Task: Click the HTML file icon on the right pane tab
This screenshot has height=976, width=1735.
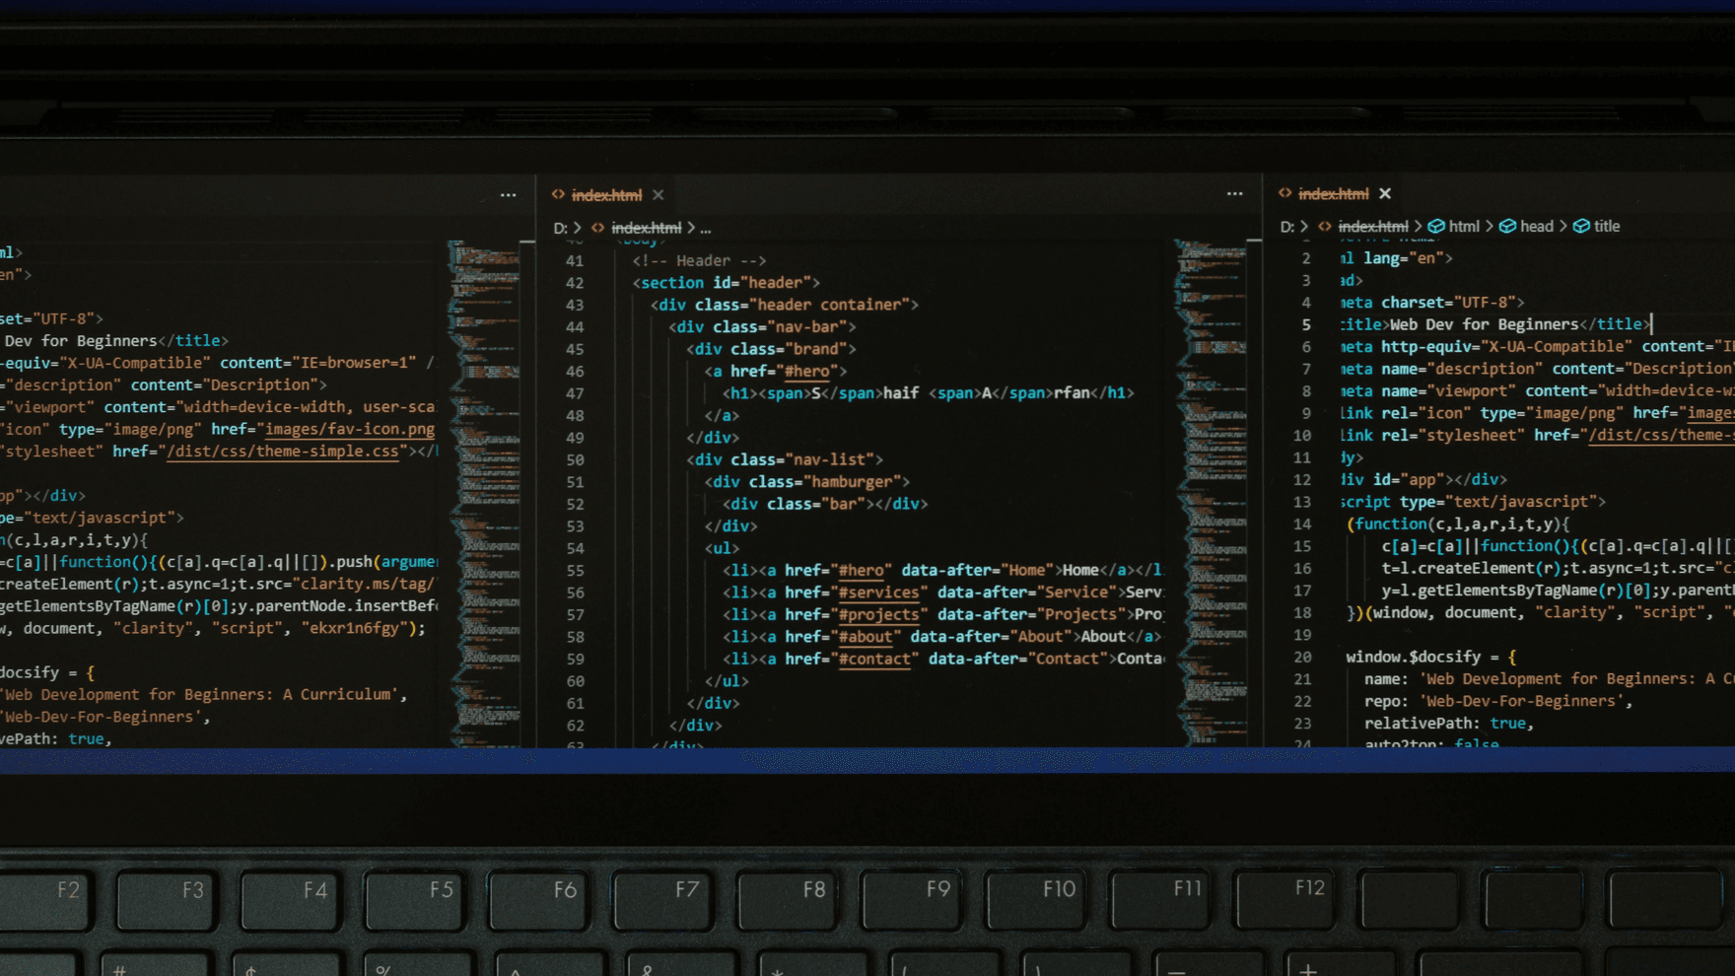Action: (x=1284, y=193)
